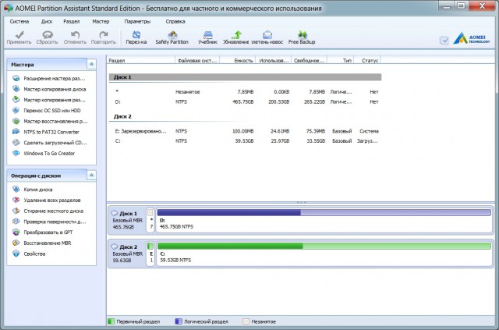Launch Windows To Go Creator
The width and height of the screenshot is (499, 330).
pos(44,153)
